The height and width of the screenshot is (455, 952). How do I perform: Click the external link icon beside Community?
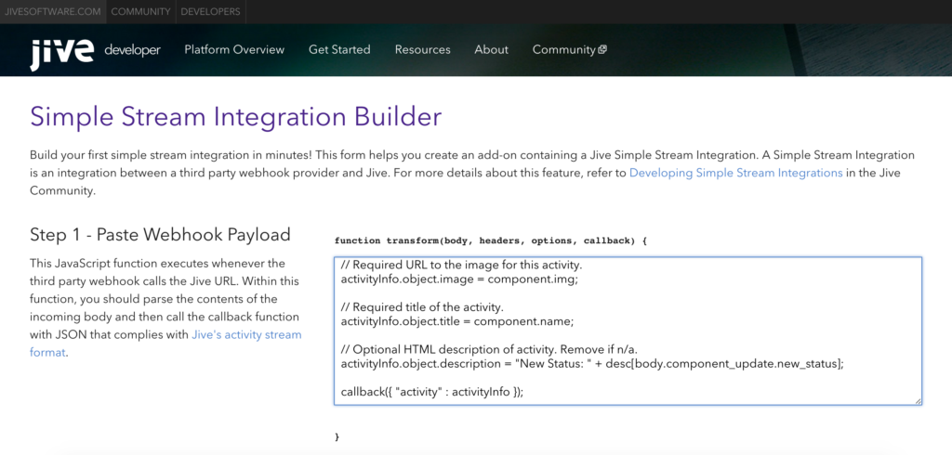point(602,50)
